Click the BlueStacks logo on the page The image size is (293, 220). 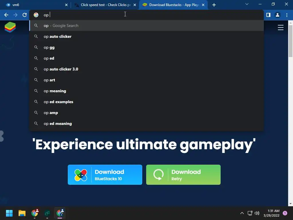tap(10, 27)
